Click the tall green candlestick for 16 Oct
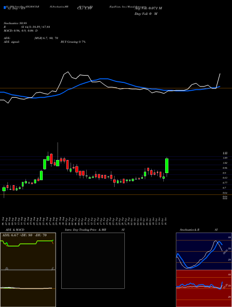This screenshot has width=232, height=307. (x=167, y=166)
